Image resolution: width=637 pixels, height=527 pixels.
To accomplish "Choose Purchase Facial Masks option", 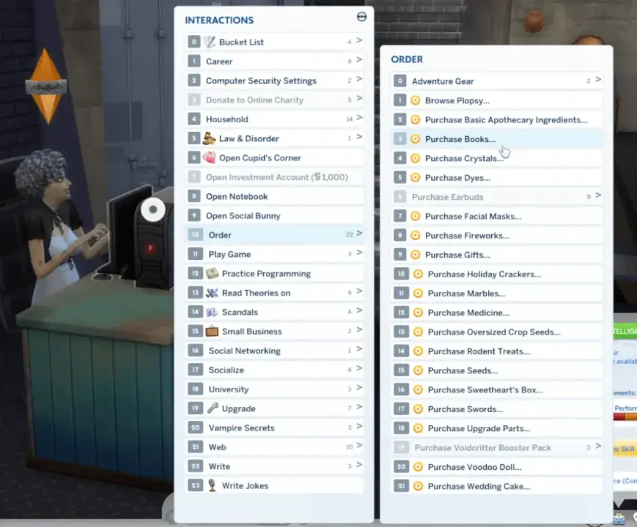I will [497, 216].
